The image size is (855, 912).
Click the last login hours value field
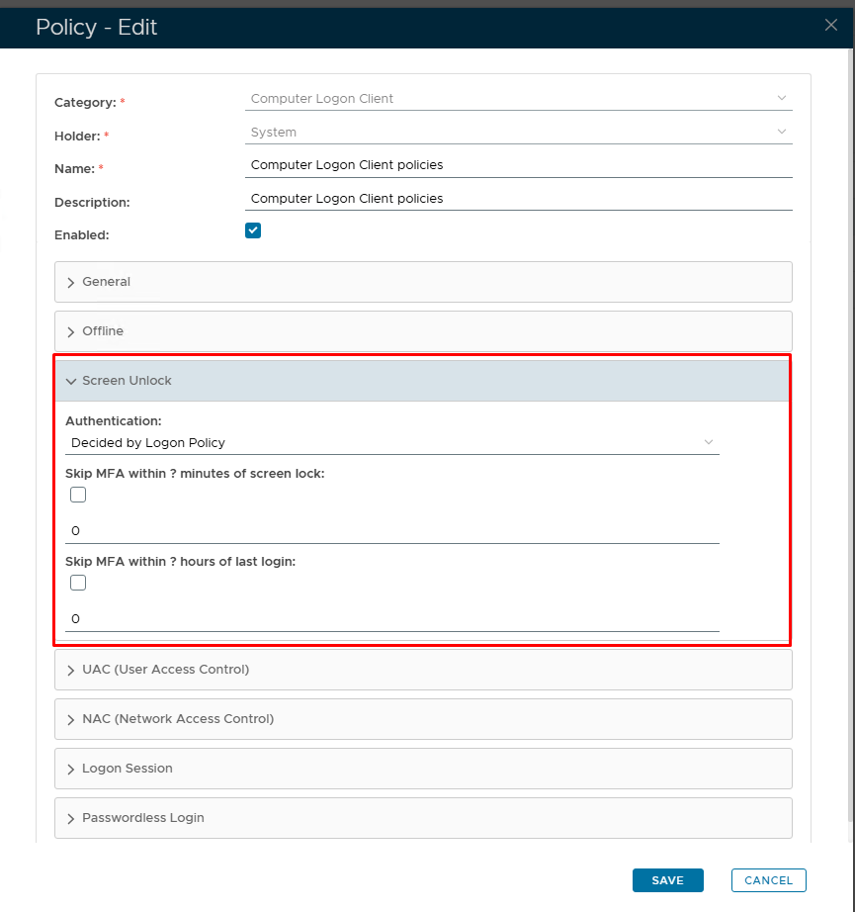(391, 619)
